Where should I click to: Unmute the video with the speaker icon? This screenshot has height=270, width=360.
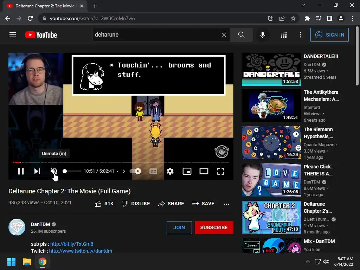point(54,171)
